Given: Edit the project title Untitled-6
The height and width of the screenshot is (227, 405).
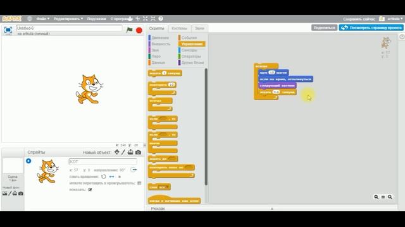Looking at the screenshot, I should [69, 28].
